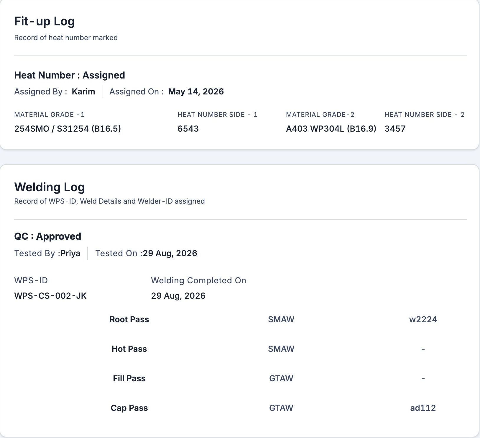This screenshot has height=438, width=480.
Task: Click Tested On date 29 Aug, 2026
Action: pos(170,253)
